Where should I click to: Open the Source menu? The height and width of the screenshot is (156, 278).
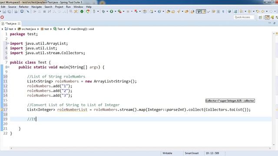pyautogui.click(x=12, y=7)
